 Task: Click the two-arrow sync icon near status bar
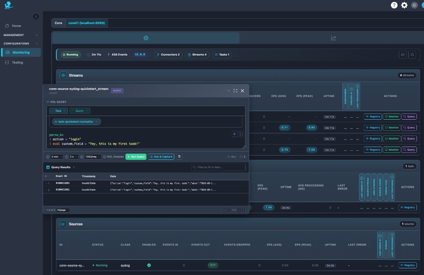tap(402, 55)
